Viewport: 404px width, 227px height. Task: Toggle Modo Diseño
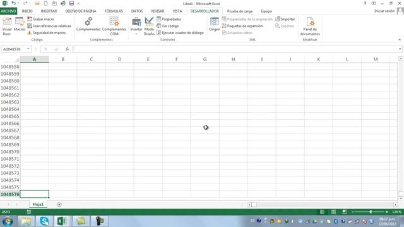149,26
